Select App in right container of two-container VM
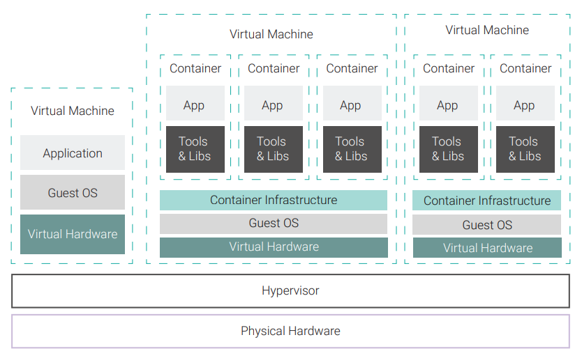Image resolution: width=582 pixels, height=358 pixels. [x=525, y=103]
